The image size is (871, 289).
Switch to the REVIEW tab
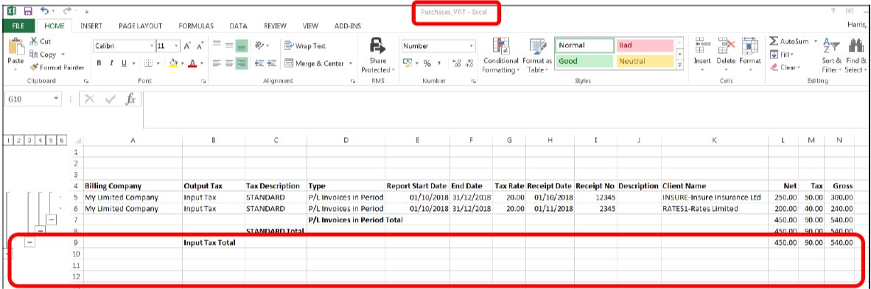pos(275,26)
